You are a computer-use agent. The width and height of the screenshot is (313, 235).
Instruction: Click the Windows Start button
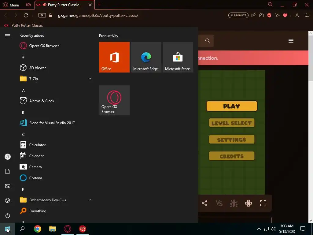[7, 229]
